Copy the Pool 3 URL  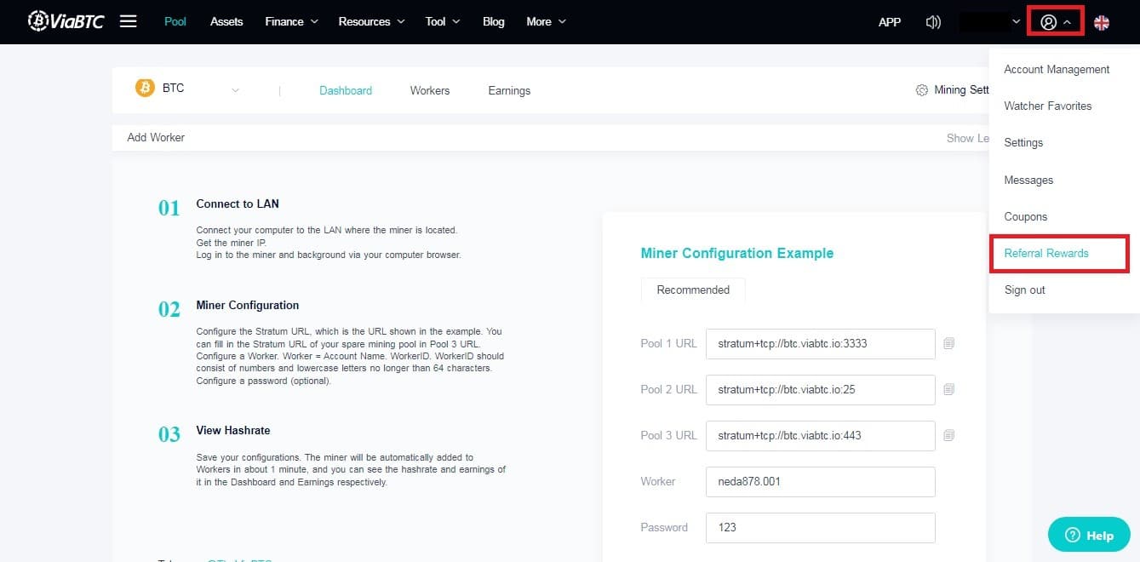pos(949,435)
